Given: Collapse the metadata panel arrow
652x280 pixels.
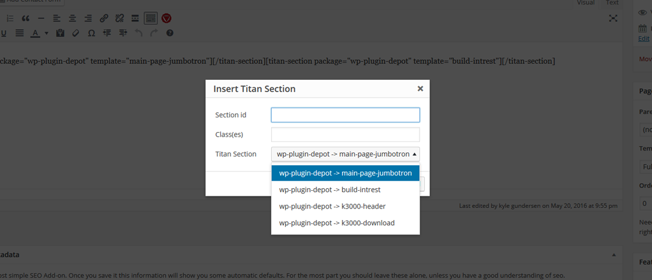Looking at the screenshot, I should pos(614,254).
